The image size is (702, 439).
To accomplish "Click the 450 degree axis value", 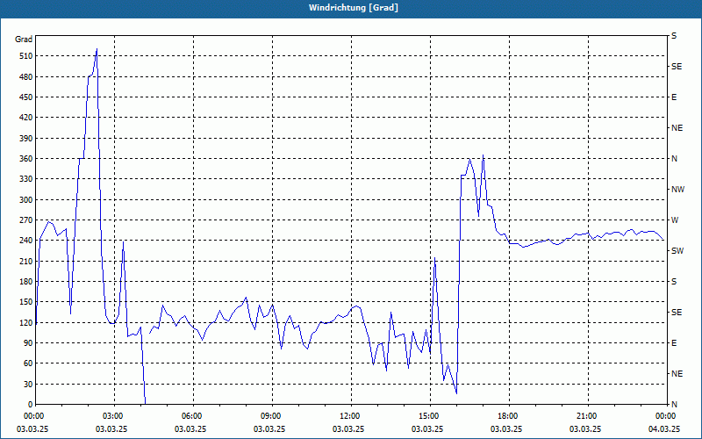I will [25, 97].
